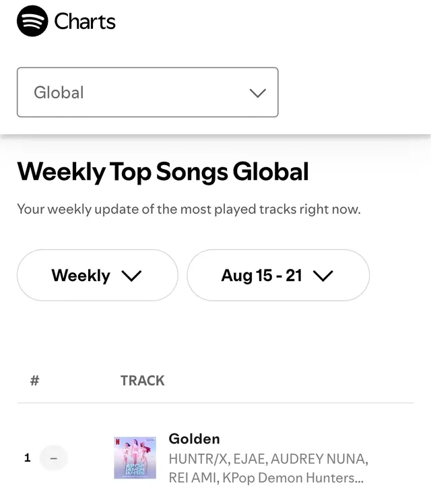Click the Spotify logo icon

pyautogui.click(x=32, y=22)
